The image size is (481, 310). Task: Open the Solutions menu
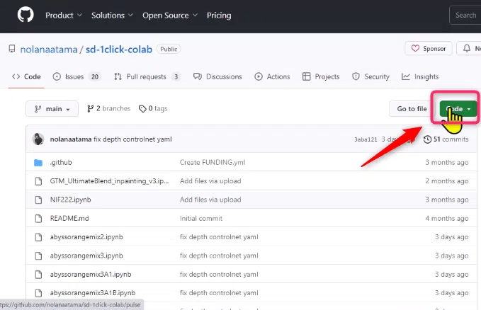[x=112, y=15]
